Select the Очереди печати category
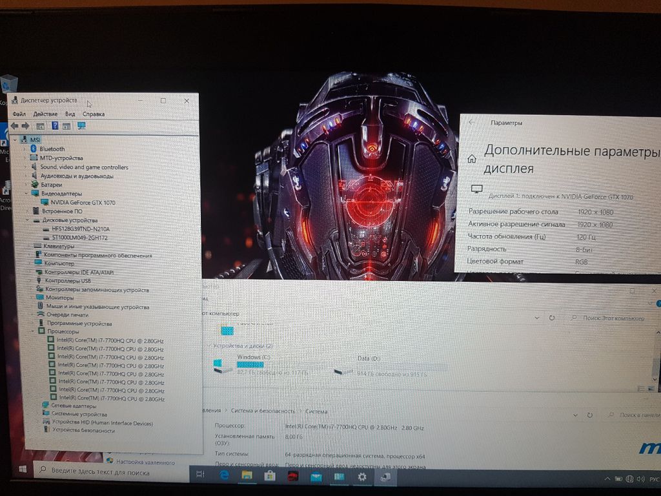This screenshot has height=496, width=661. pyautogui.click(x=67, y=315)
